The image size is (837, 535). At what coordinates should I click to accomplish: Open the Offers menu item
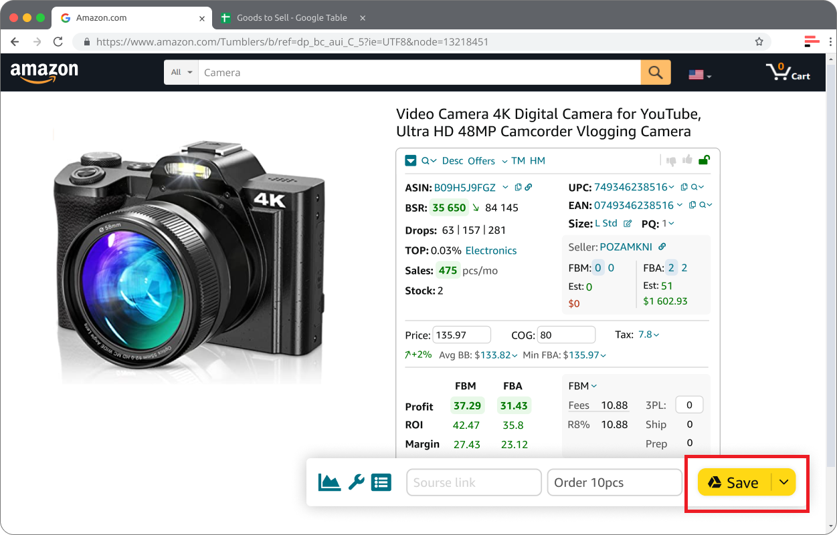click(x=481, y=161)
